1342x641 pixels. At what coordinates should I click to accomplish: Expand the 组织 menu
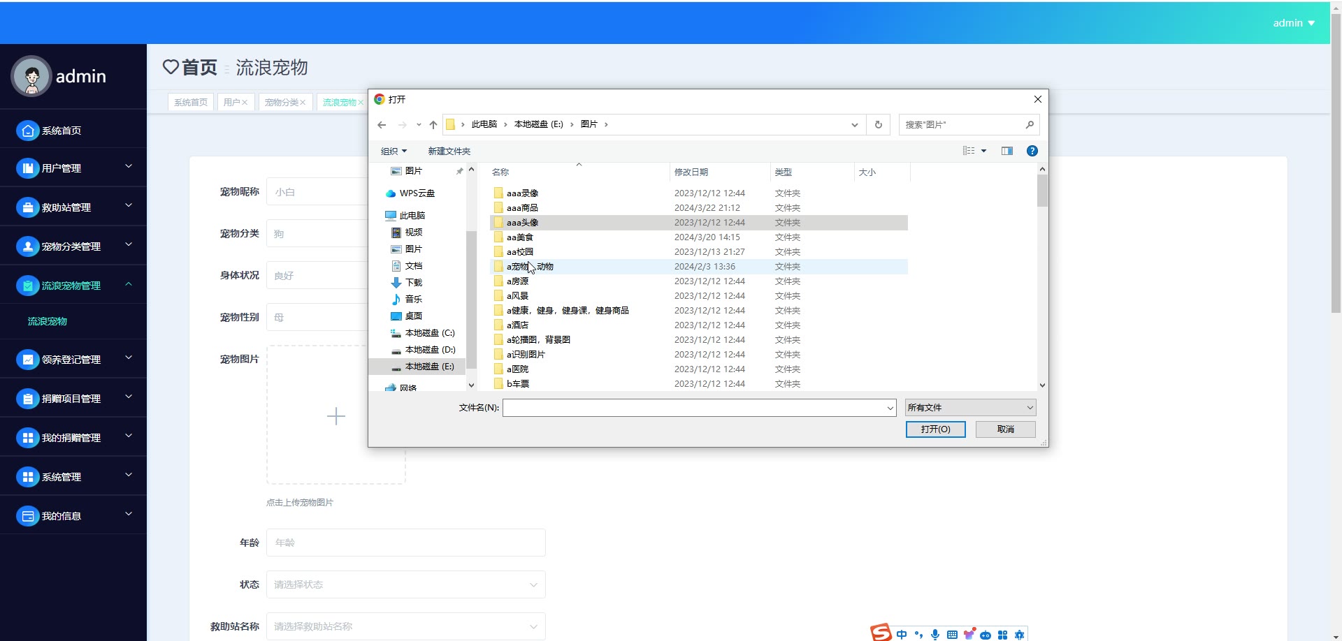[394, 151]
